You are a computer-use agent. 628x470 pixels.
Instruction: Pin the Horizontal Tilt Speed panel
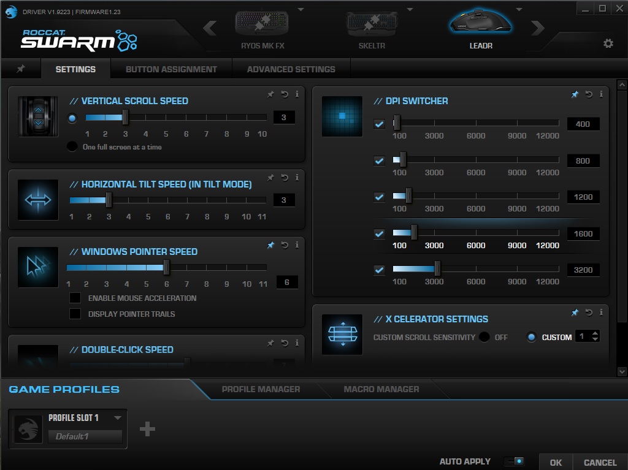(x=270, y=177)
